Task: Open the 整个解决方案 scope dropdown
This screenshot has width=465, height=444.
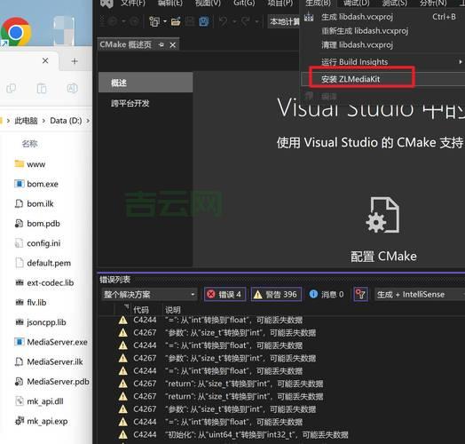Action: [x=149, y=295]
